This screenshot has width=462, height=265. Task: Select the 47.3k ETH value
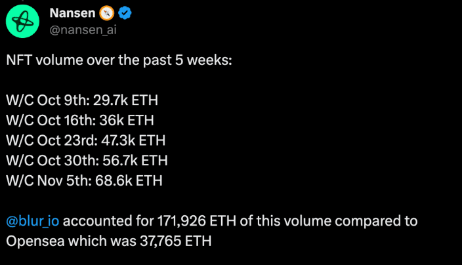coord(133,140)
